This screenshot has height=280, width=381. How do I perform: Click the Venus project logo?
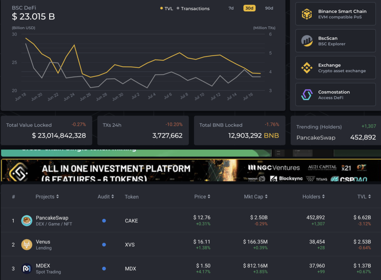(x=27, y=245)
